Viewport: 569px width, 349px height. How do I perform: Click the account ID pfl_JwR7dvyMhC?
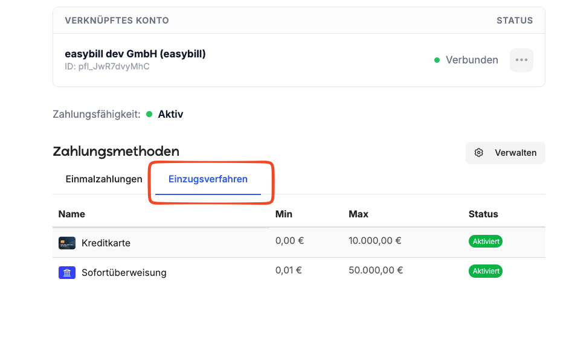pyautogui.click(x=107, y=67)
